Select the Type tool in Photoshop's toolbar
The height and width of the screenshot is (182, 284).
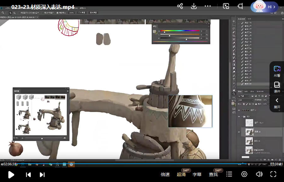[234, 79]
